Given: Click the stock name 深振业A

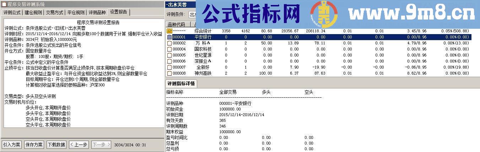Looking at the screenshot, I should (203, 61).
